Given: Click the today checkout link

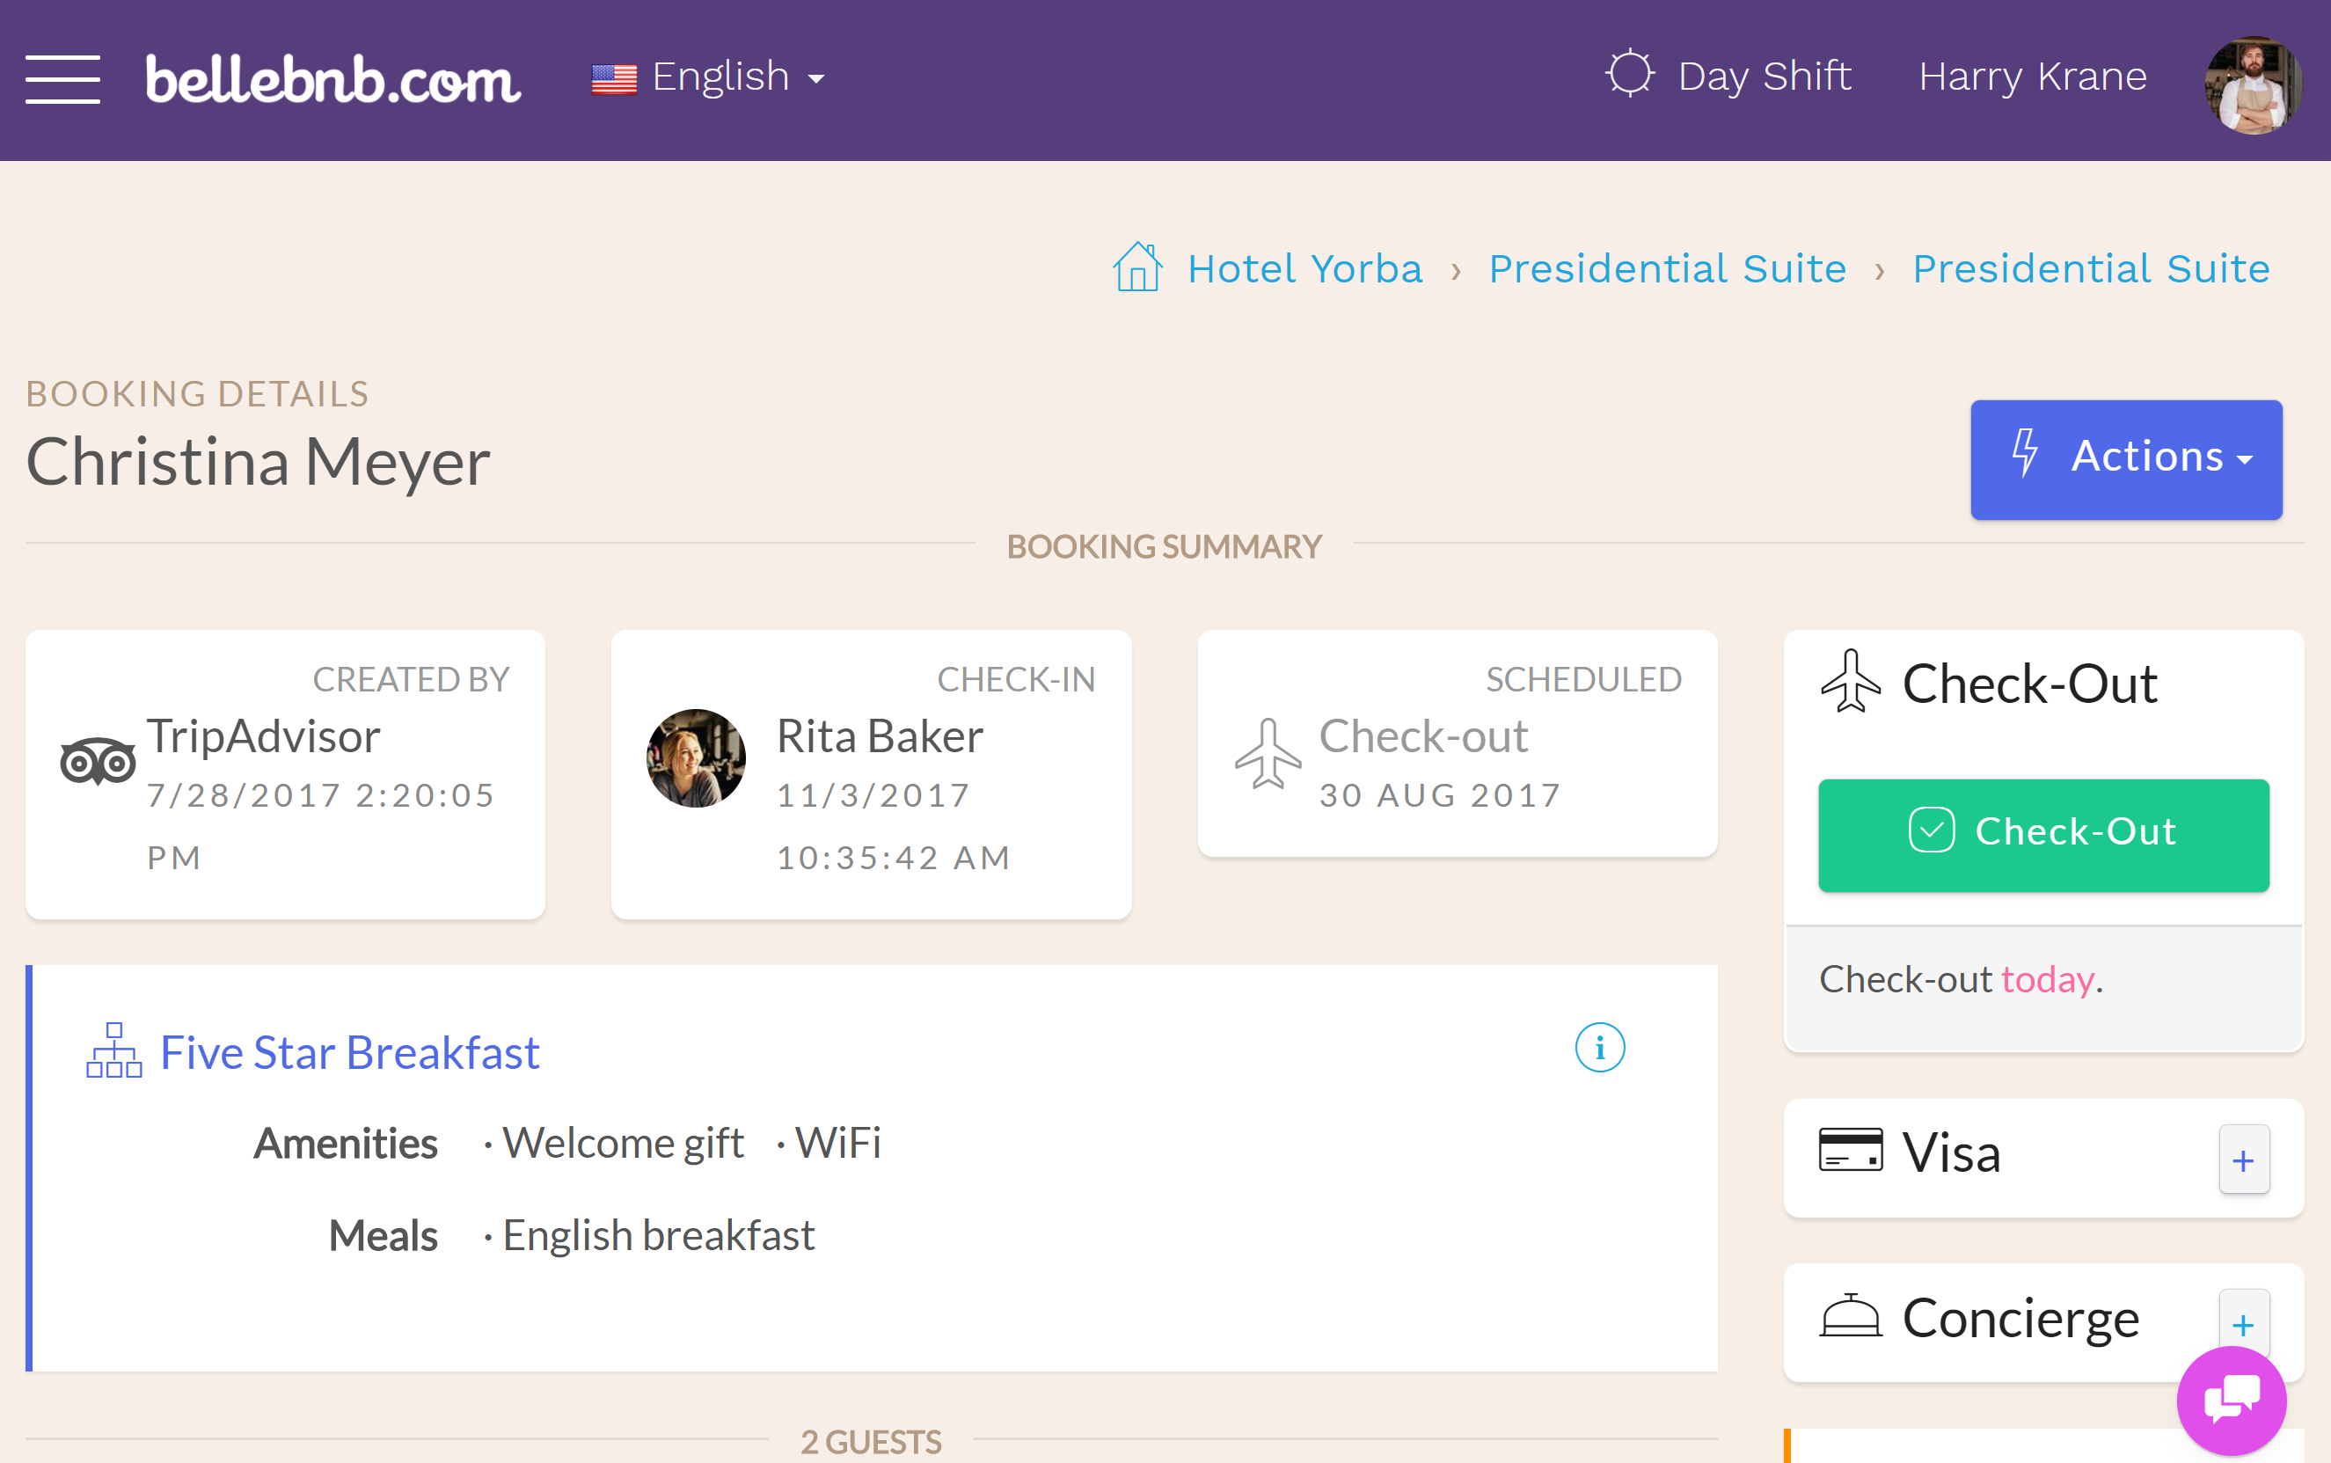Looking at the screenshot, I should tap(2048, 977).
